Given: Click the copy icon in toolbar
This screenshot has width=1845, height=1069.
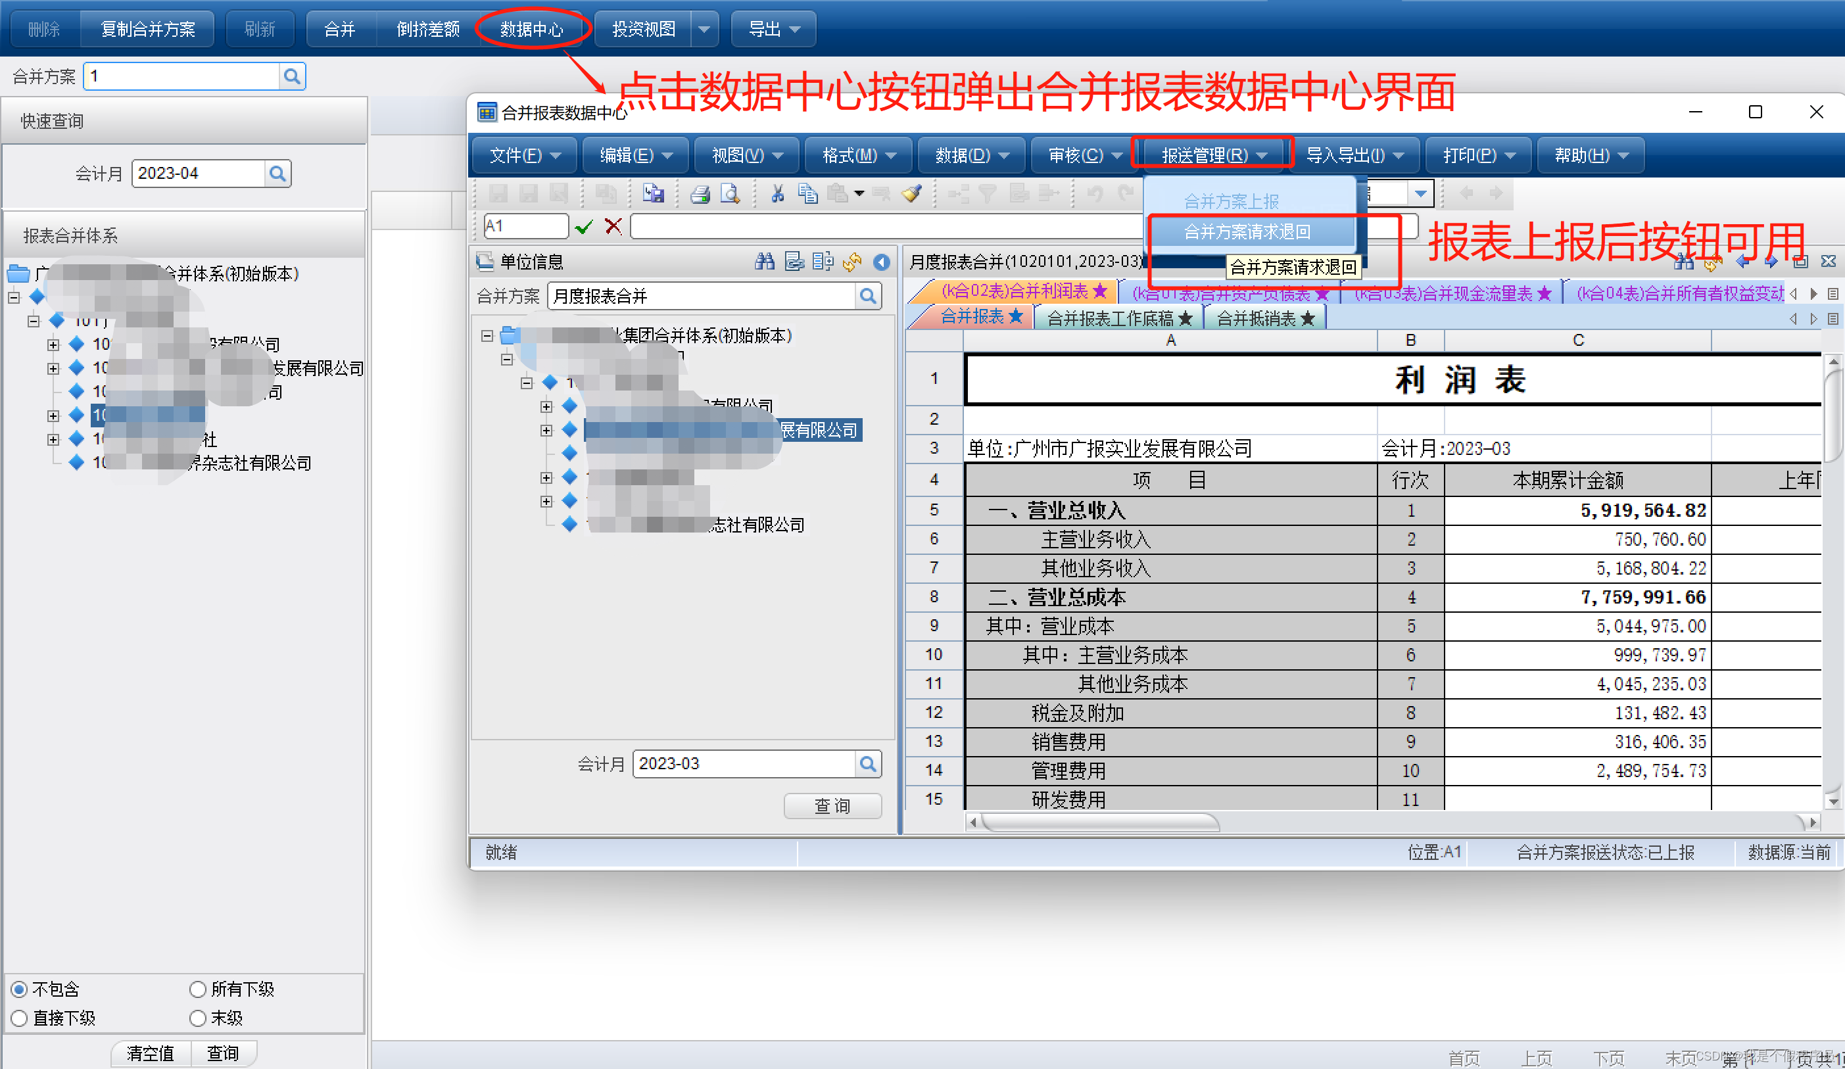Looking at the screenshot, I should 807,194.
